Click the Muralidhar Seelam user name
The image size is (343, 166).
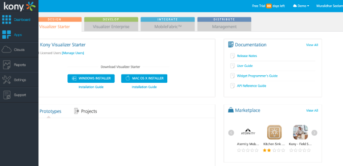click(330, 6)
